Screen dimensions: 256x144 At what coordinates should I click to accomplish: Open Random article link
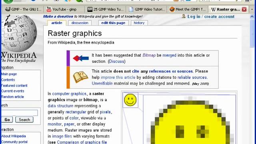tap(12, 97)
